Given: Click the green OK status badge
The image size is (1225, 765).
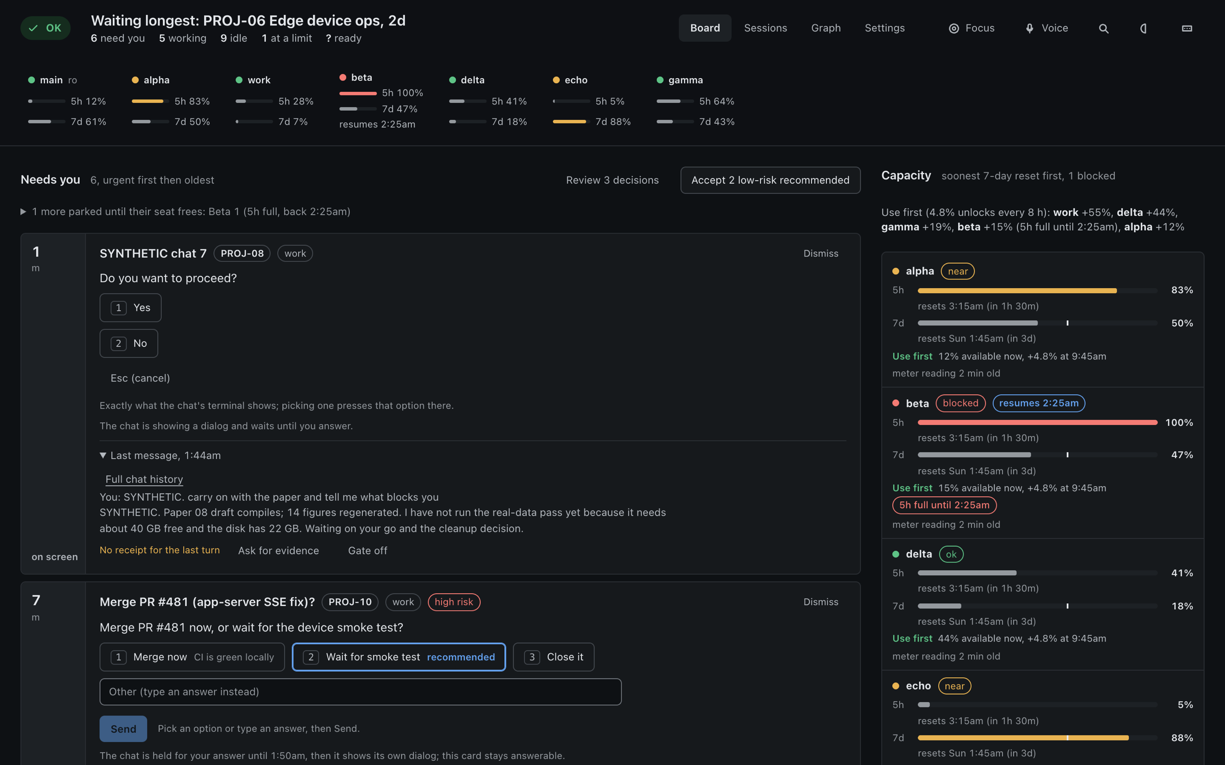Looking at the screenshot, I should pos(45,28).
